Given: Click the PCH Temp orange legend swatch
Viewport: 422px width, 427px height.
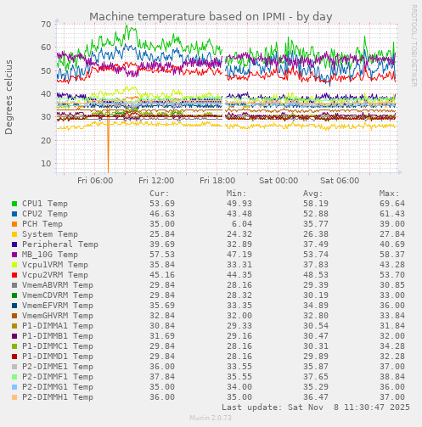Looking at the screenshot, I should (x=14, y=224).
